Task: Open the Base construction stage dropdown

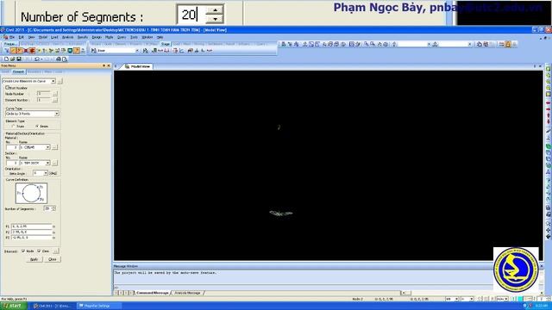Action: tap(137, 51)
